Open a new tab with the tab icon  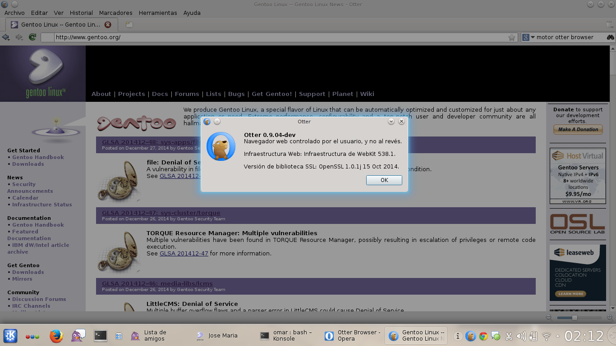[x=129, y=25]
